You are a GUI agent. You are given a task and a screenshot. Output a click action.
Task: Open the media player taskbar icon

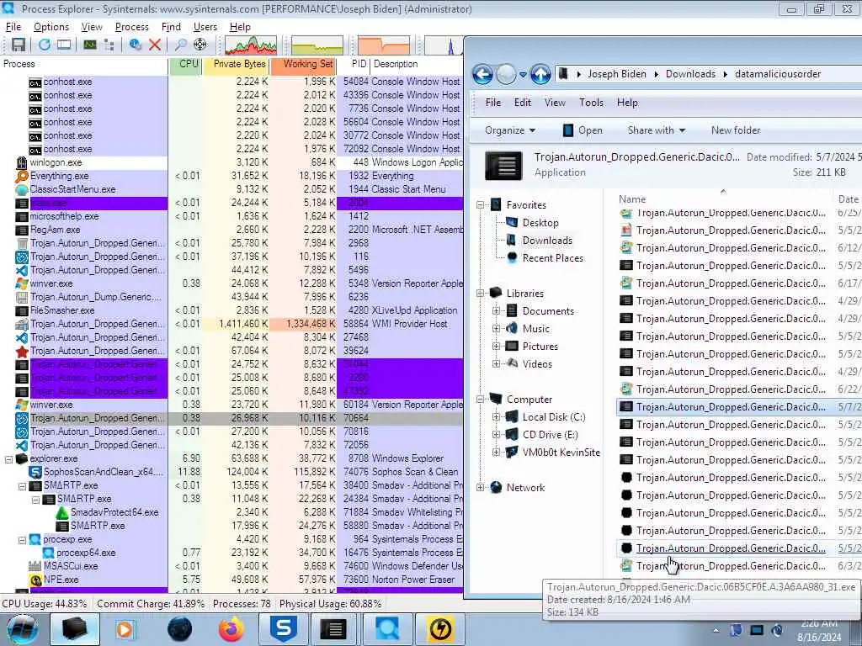[x=125, y=629]
